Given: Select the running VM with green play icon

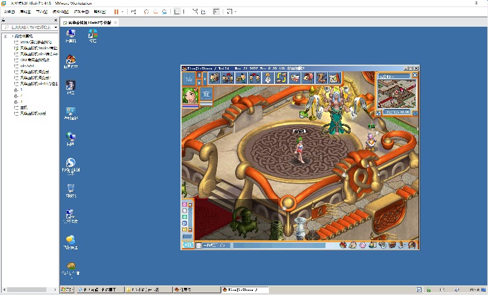Looking at the screenshot, I should pyautogui.click(x=35, y=48).
